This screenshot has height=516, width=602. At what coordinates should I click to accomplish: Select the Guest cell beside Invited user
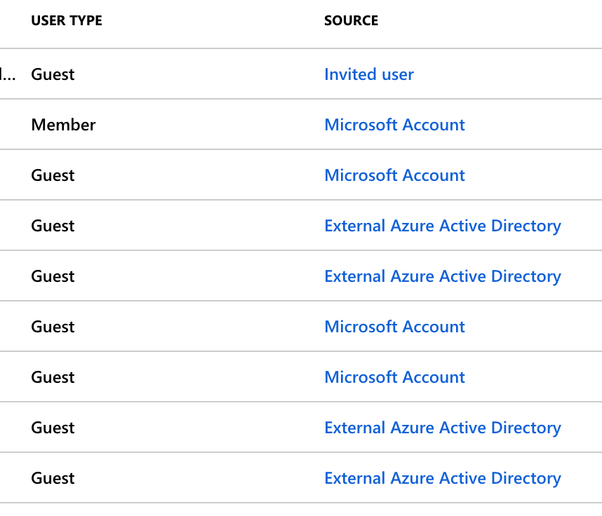point(53,74)
